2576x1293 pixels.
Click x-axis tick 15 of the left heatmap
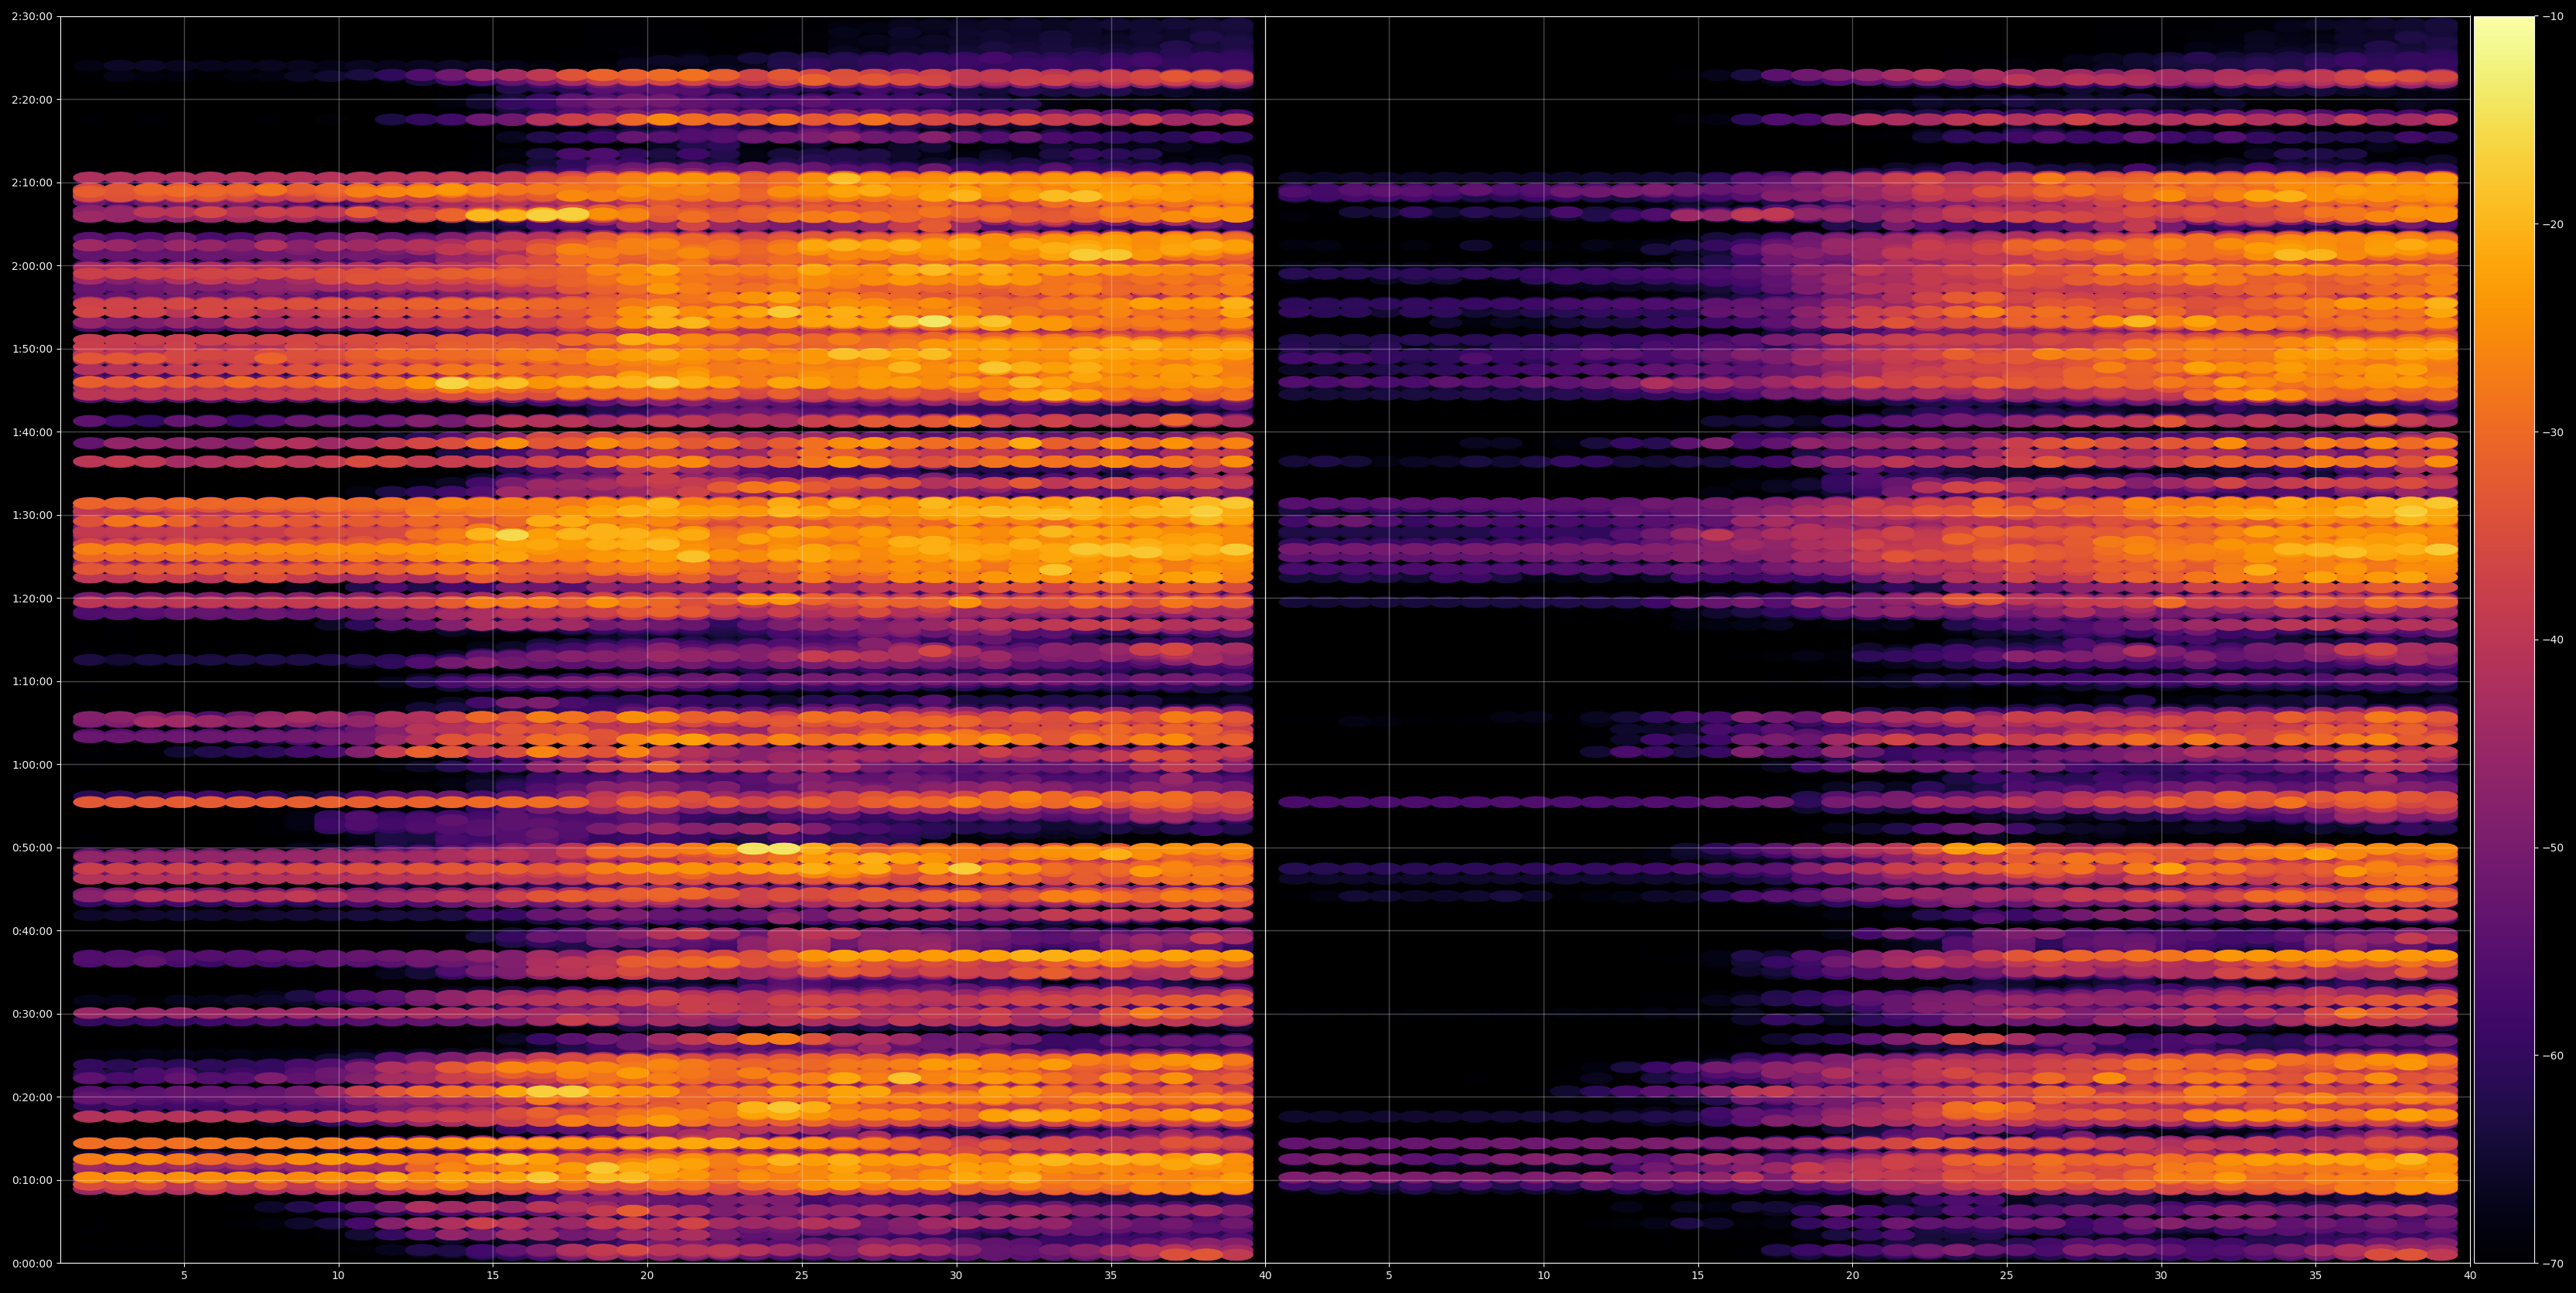click(493, 1276)
